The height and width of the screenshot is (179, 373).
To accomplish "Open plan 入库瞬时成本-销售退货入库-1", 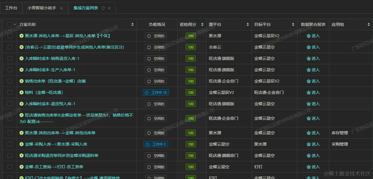I will [52, 58].
